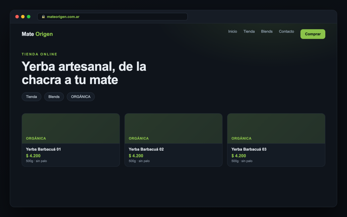Select the Tienda filter pill below the headline
Image resolution: width=347 pixels, height=217 pixels.
click(x=32, y=97)
